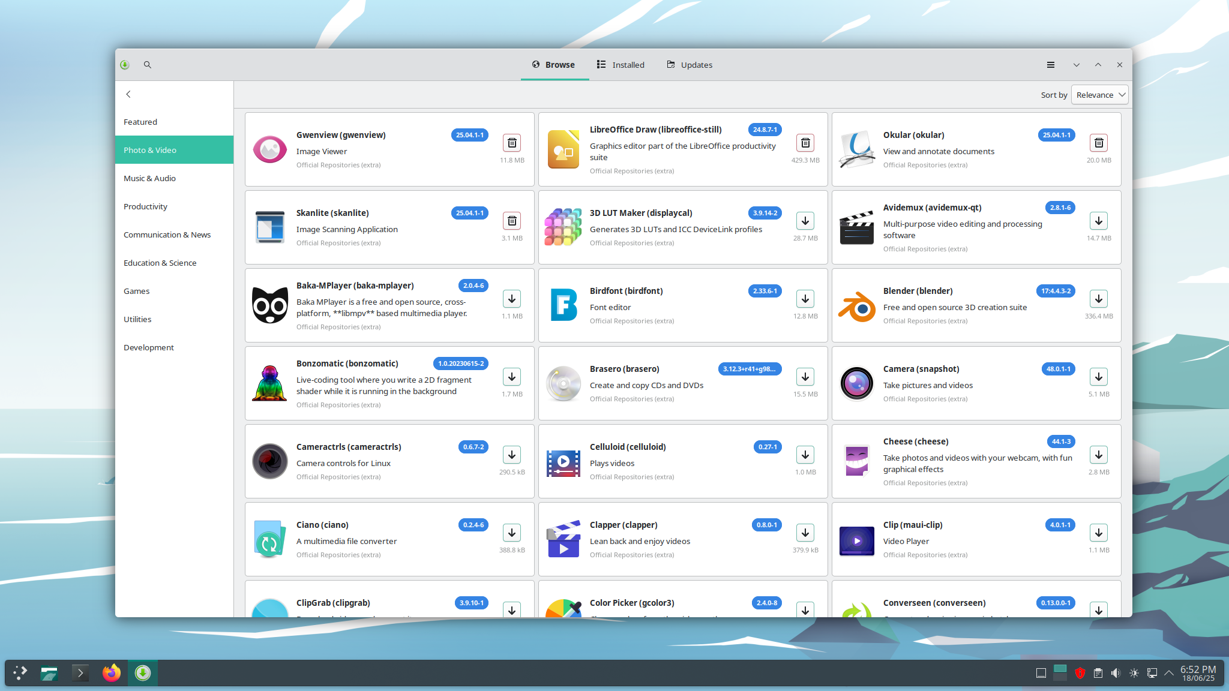The image size is (1229, 691).
Task: Open the Development category
Action: 174,347
